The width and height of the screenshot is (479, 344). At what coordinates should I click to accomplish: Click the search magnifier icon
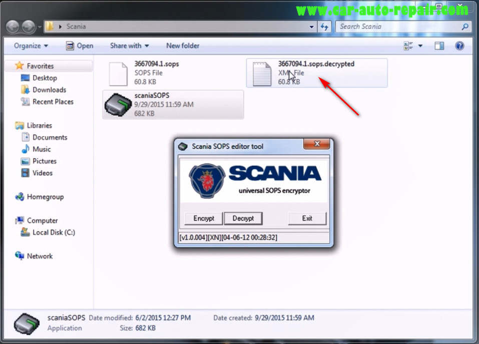tap(464, 27)
